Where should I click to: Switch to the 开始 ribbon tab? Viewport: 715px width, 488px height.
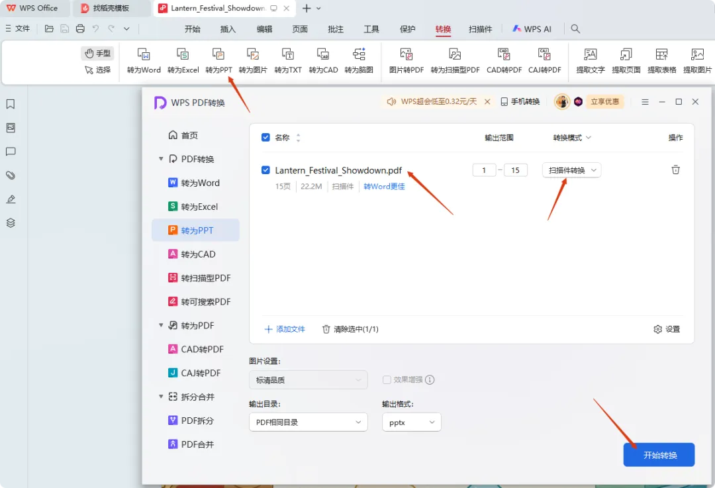(193, 28)
